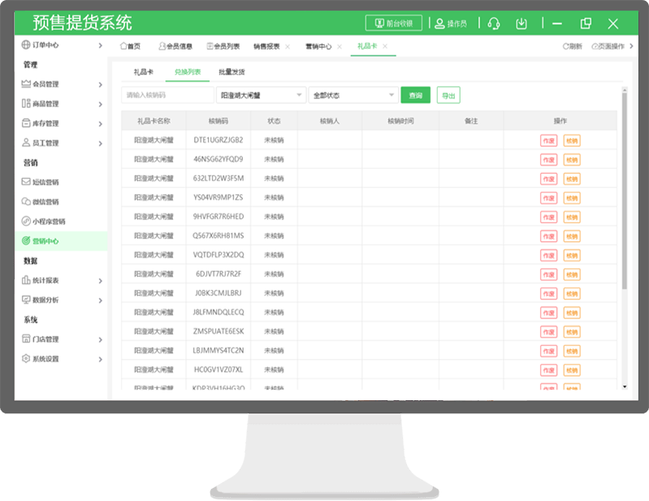Switch to the 首页 tab
The height and width of the screenshot is (501, 649).
point(130,46)
